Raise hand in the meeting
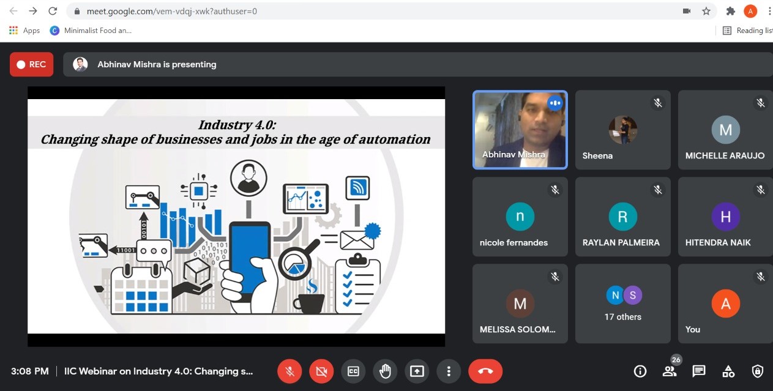The height and width of the screenshot is (391, 773). click(385, 371)
